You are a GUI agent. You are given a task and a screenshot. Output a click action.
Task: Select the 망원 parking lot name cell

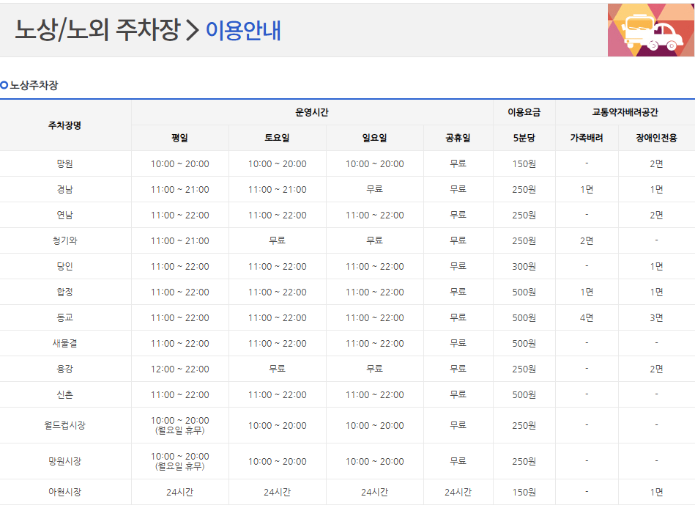tap(66, 164)
